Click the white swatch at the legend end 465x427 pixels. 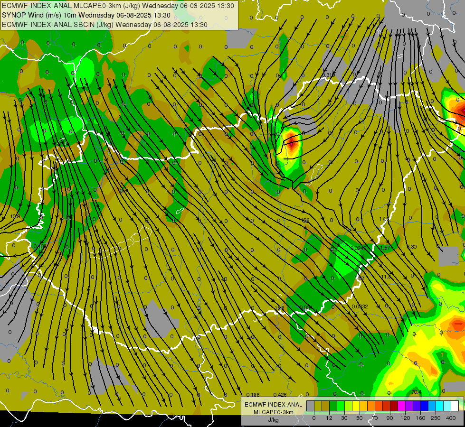click(455, 406)
